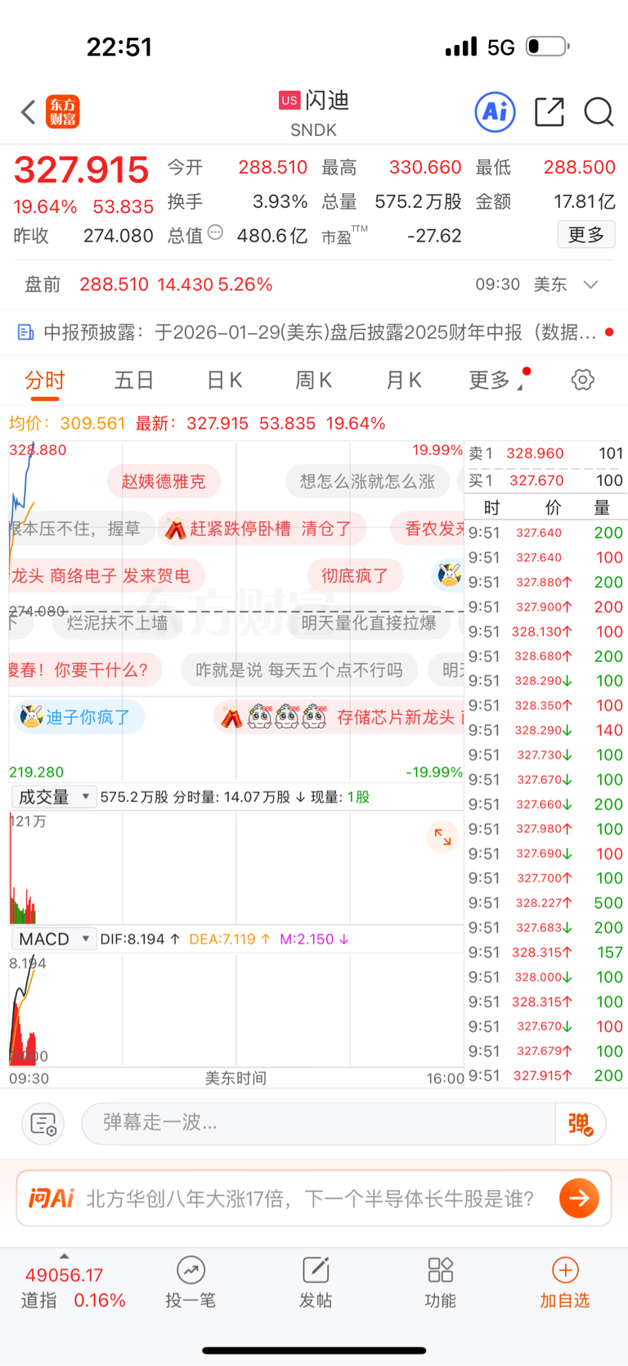
Task: Tap the 市盈 -27.62 value
Action: click(x=434, y=236)
